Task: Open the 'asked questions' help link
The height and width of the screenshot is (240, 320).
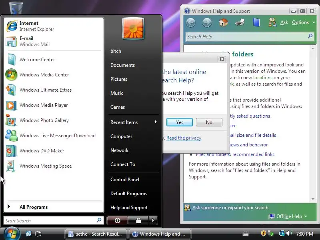Action: coord(250,116)
